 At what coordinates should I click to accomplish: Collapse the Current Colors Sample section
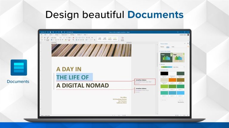pyautogui.click(x=160, y=51)
